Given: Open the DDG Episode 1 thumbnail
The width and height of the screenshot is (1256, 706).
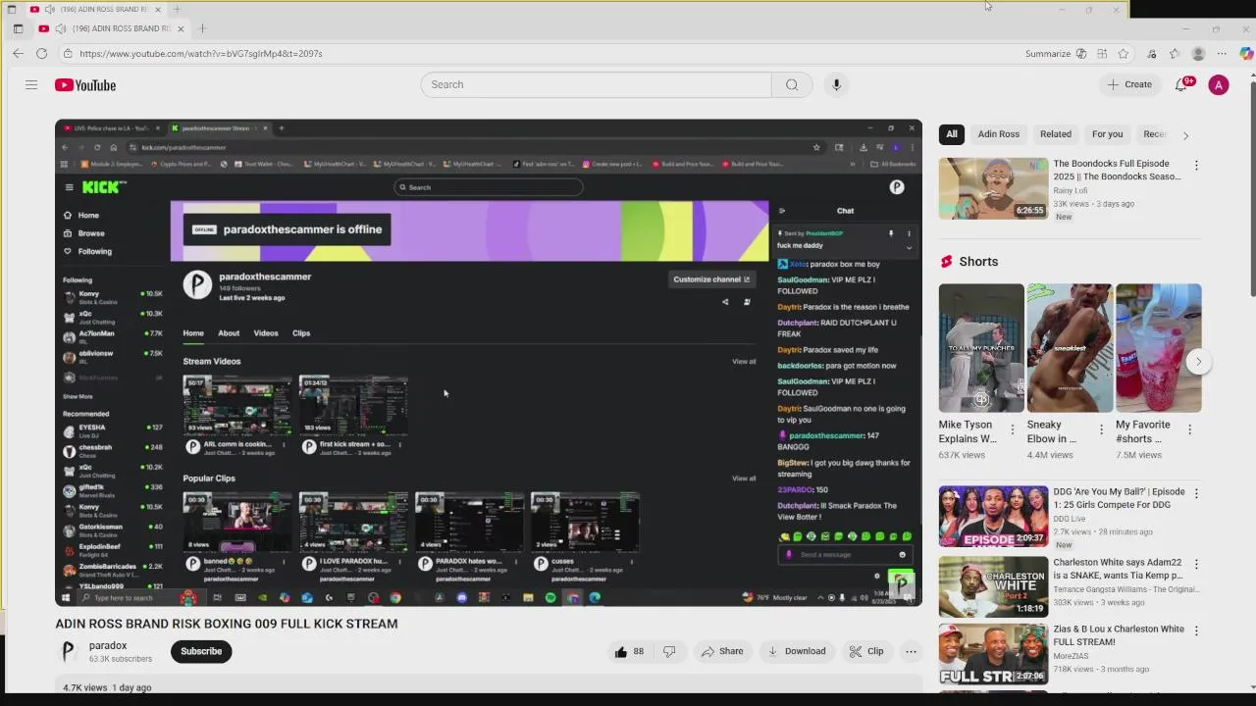Looking at the screenshot, I should tap(993, 517).
